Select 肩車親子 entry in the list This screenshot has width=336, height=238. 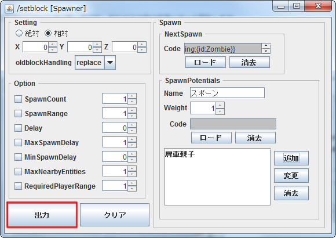(x=180, y=154)
